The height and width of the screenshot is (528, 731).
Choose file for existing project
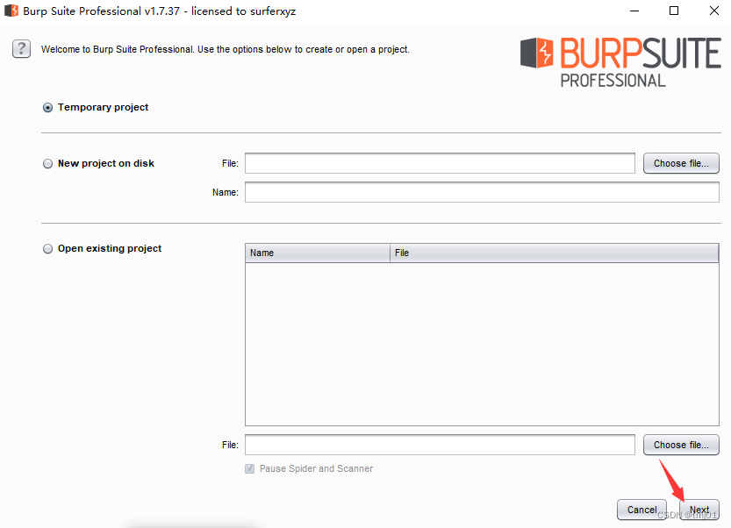(681, 445)
